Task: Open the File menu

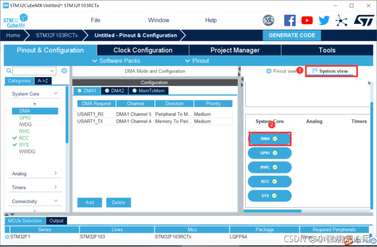Action: tap(95, 20)
